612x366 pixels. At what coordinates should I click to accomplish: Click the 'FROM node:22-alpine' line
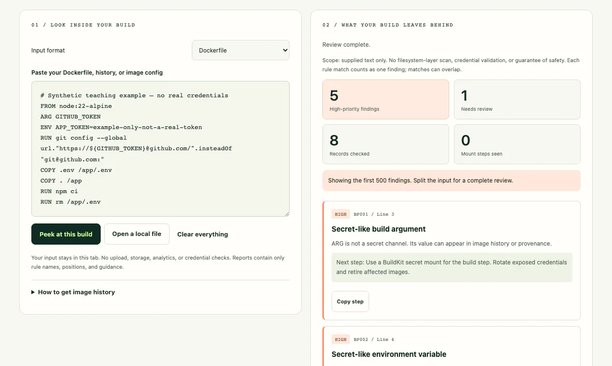click(76, 106)
